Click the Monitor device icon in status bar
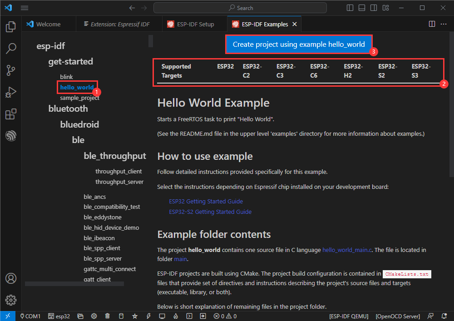This screenshot has width=454, height=321. point(162,316)
